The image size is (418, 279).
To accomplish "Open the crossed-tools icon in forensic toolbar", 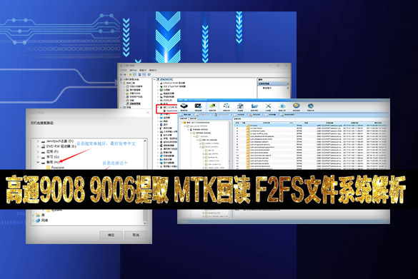I will point(268,106).
